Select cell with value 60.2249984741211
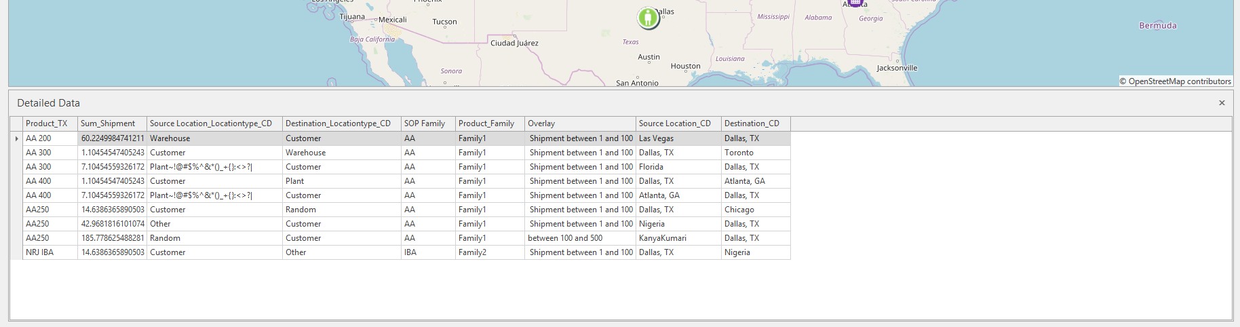1240x327 pixels. [x=112, y=138]
